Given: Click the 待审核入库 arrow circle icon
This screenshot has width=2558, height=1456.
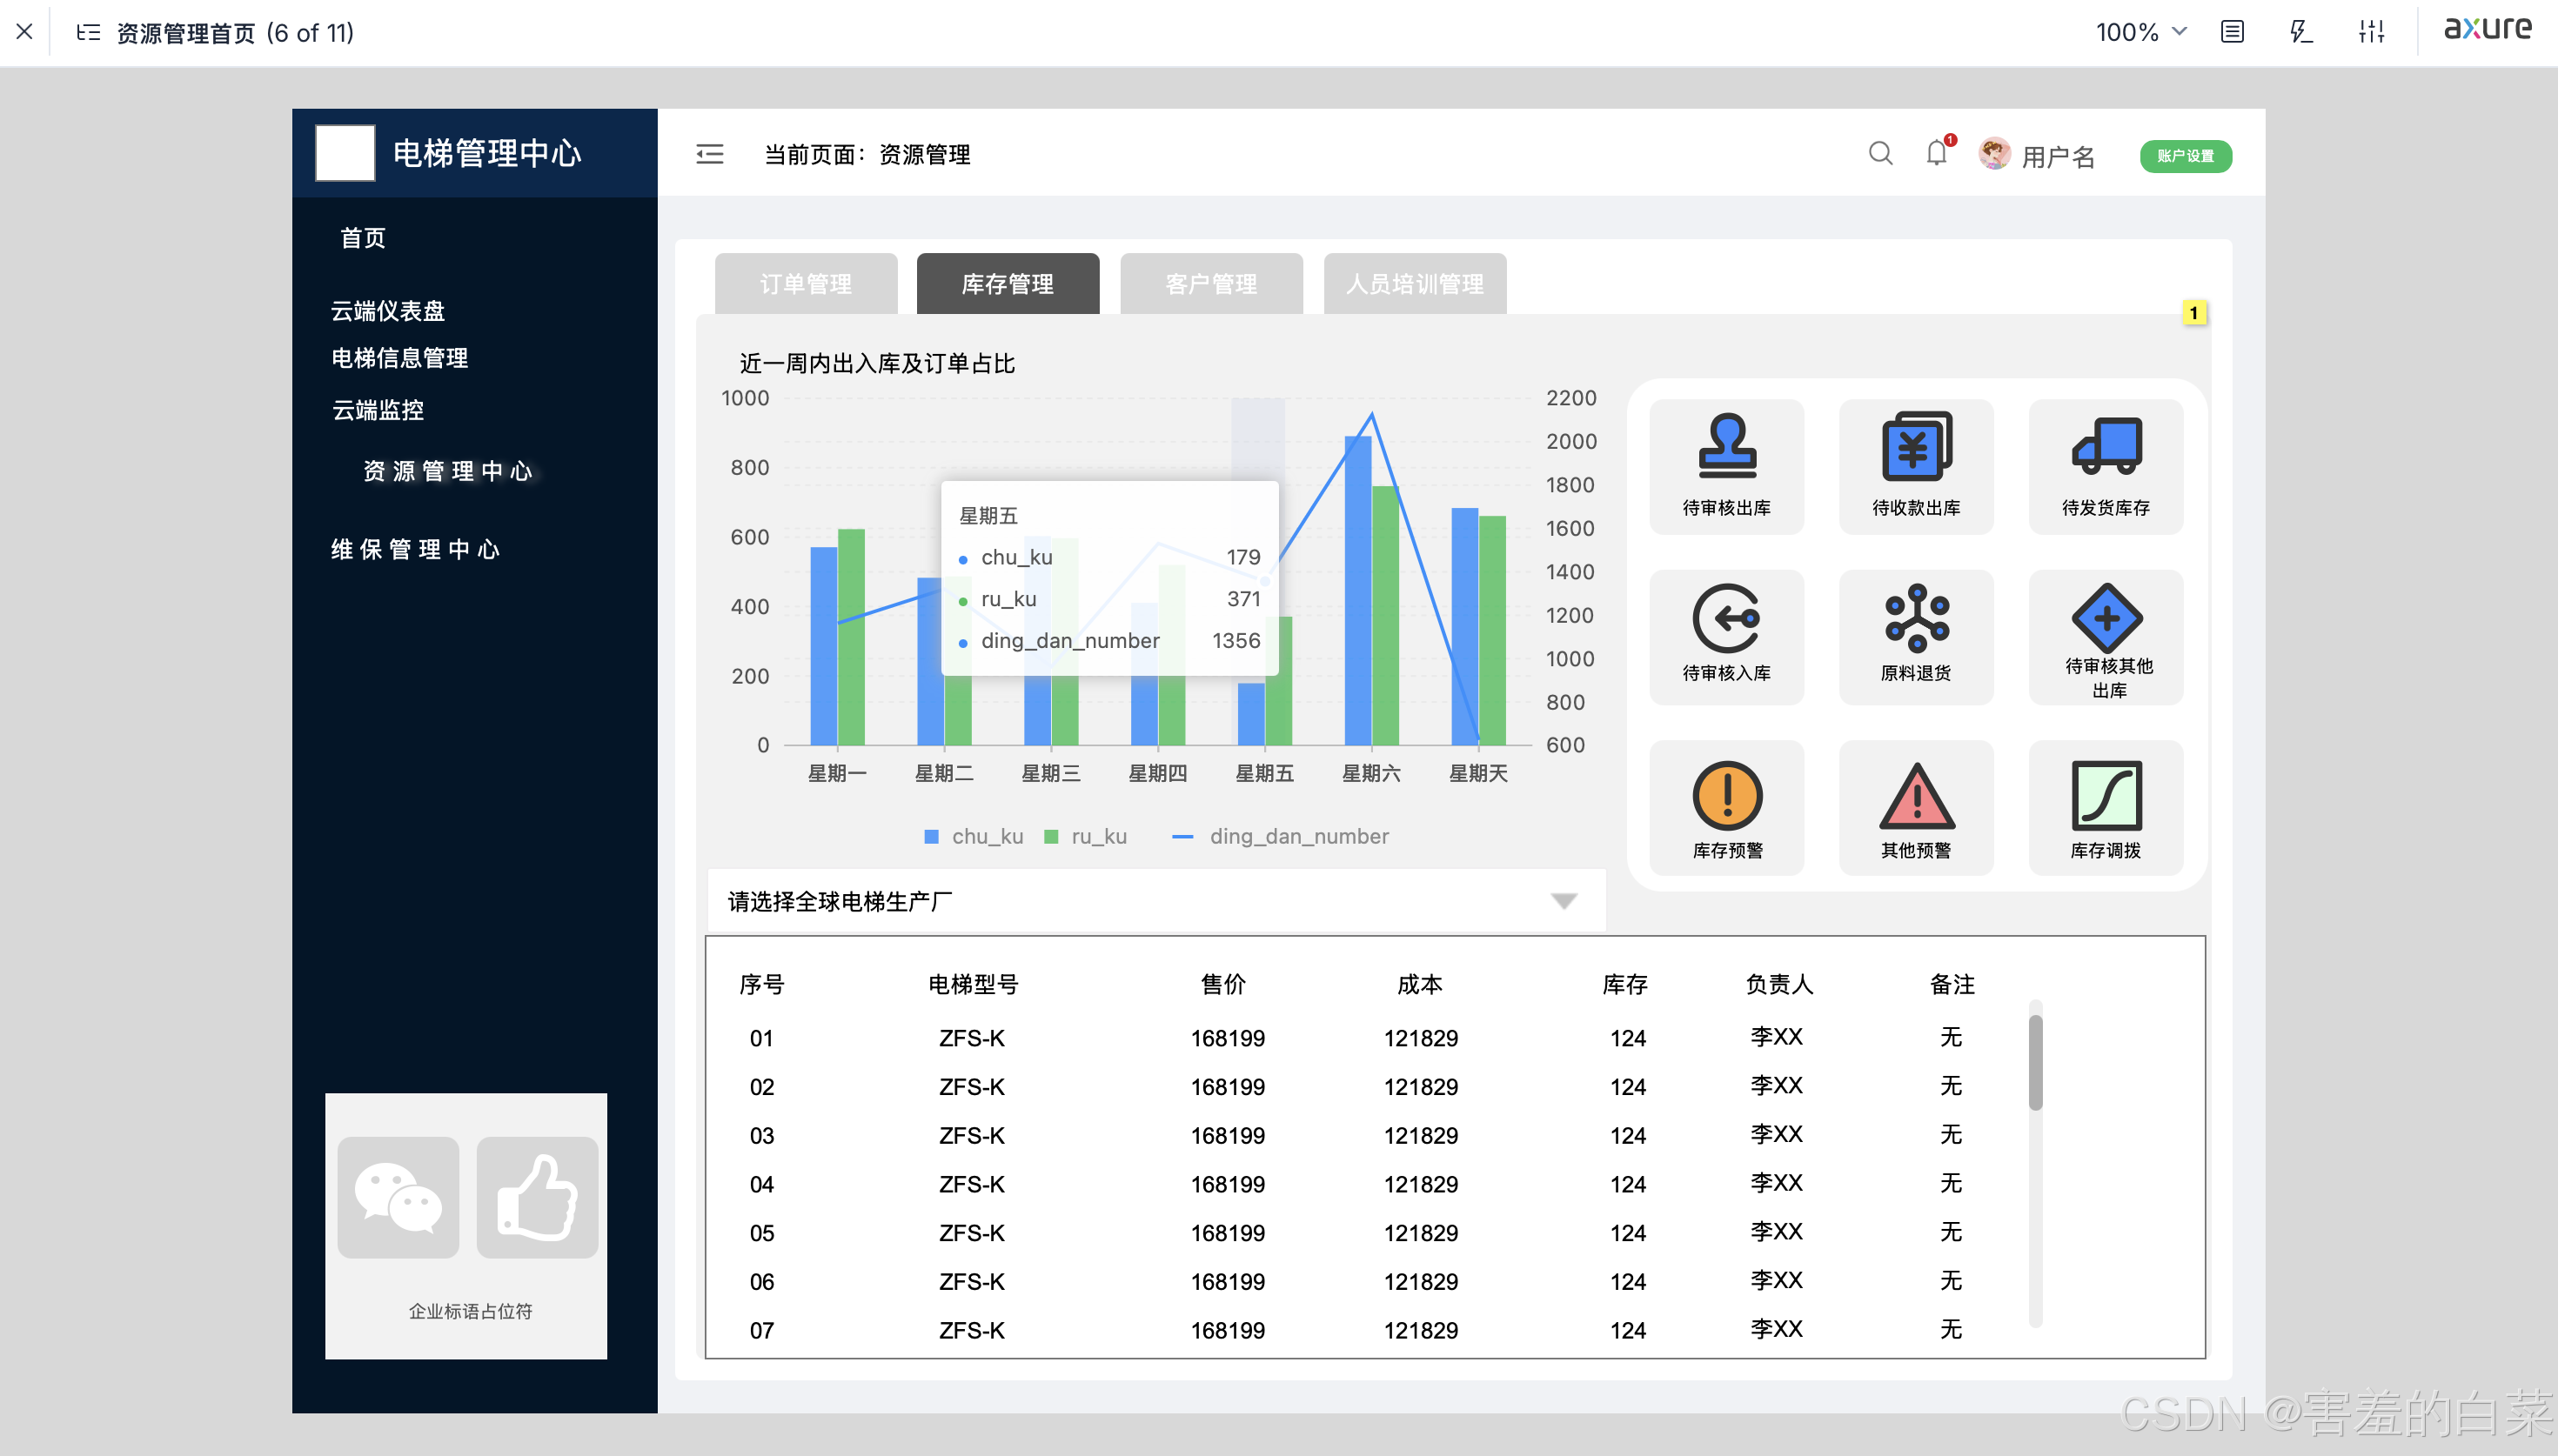Looking at the screenshot, I should (1726, 618).
